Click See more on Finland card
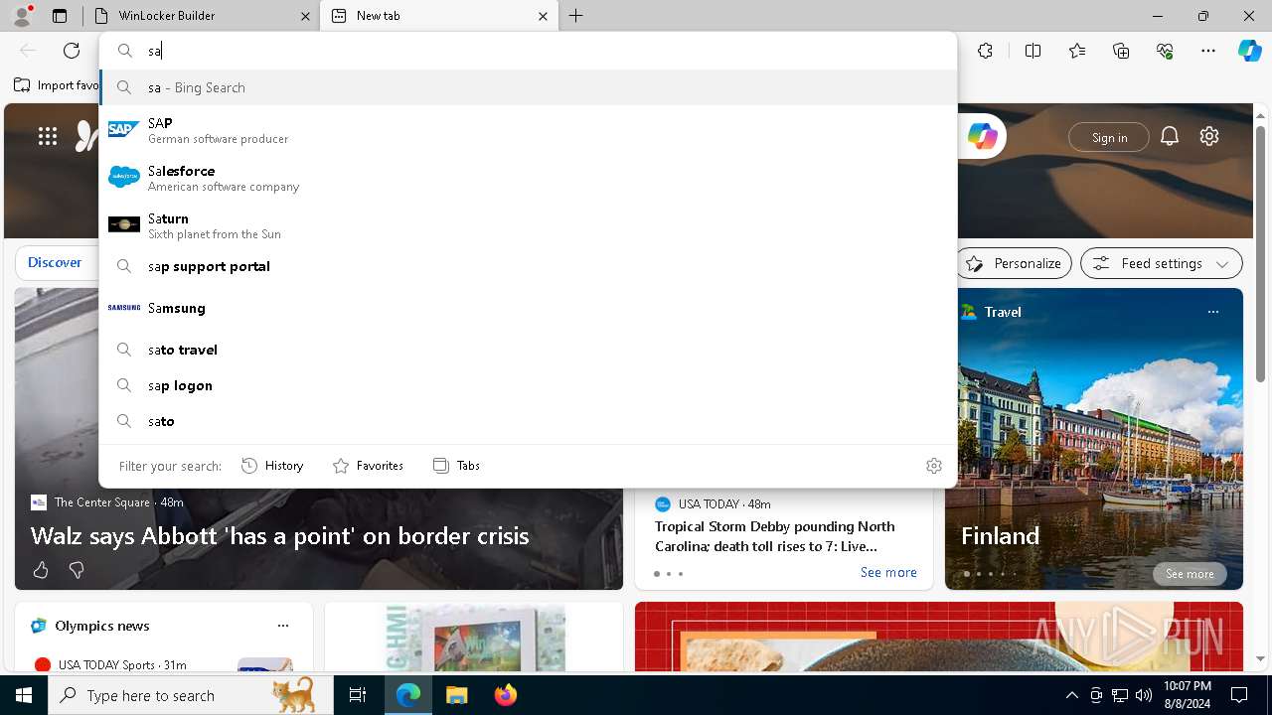Viewport: 1272px width, 715px height. (1190, 574)
